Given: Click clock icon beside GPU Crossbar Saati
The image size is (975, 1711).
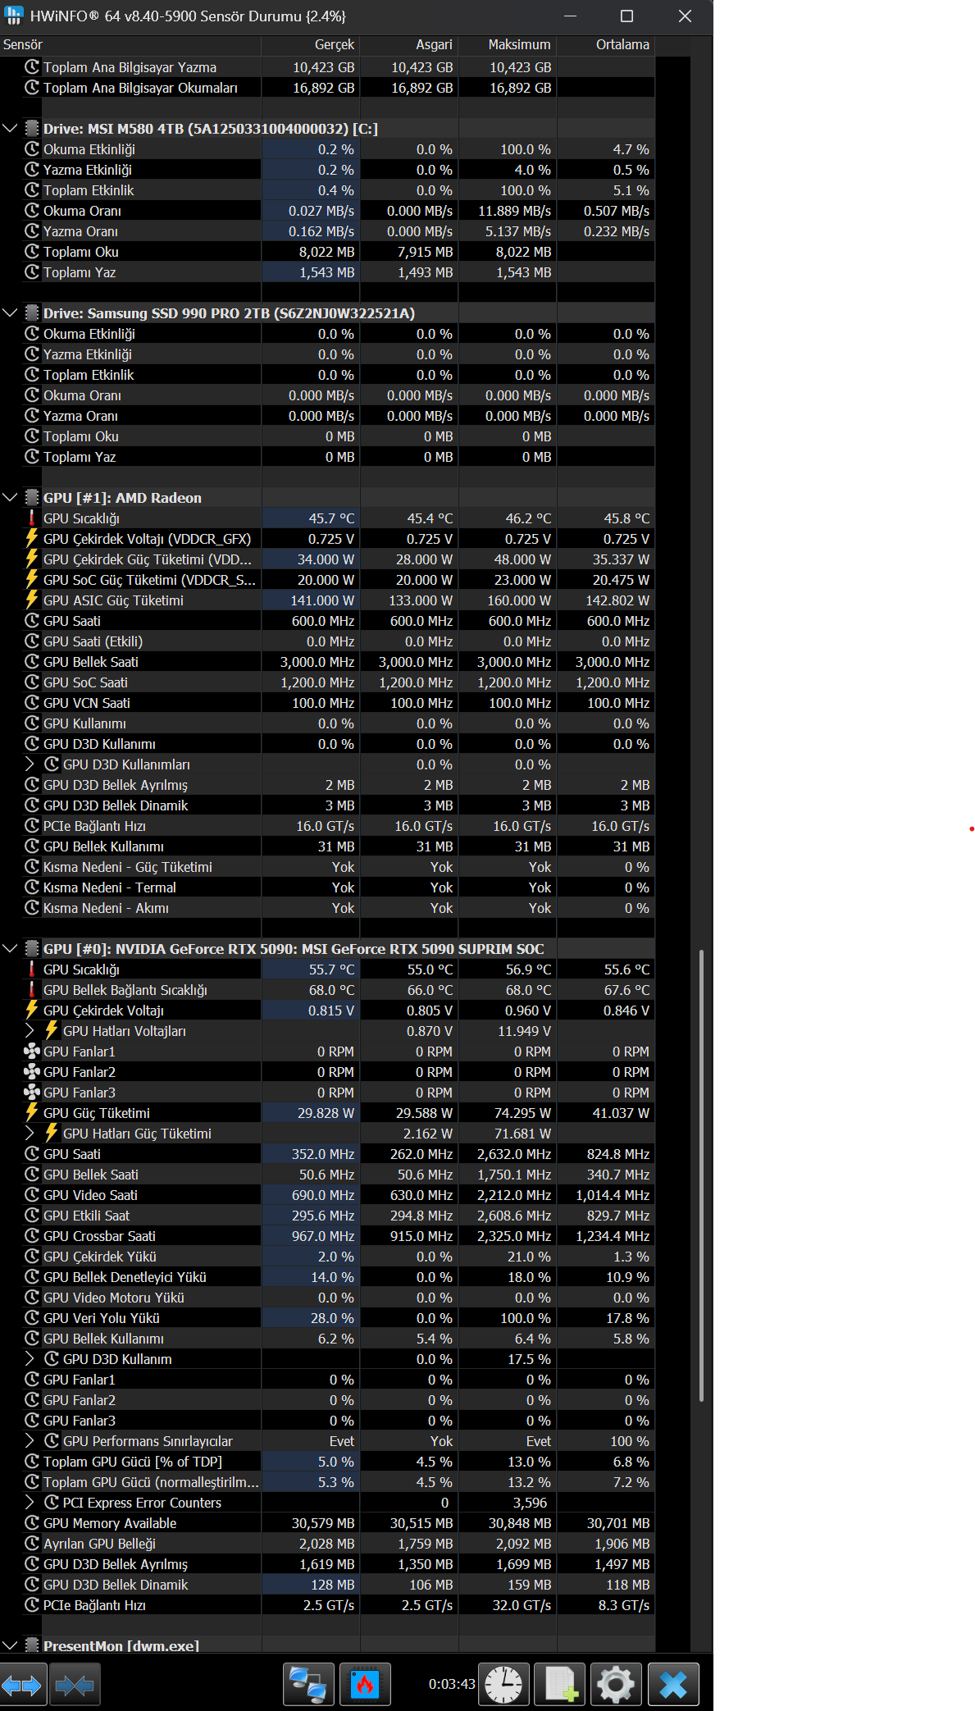Looking at the screenshot, I should pos(32,1236).
